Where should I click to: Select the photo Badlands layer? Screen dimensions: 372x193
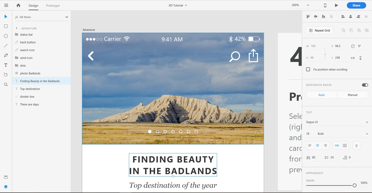(x=42, y=73)
